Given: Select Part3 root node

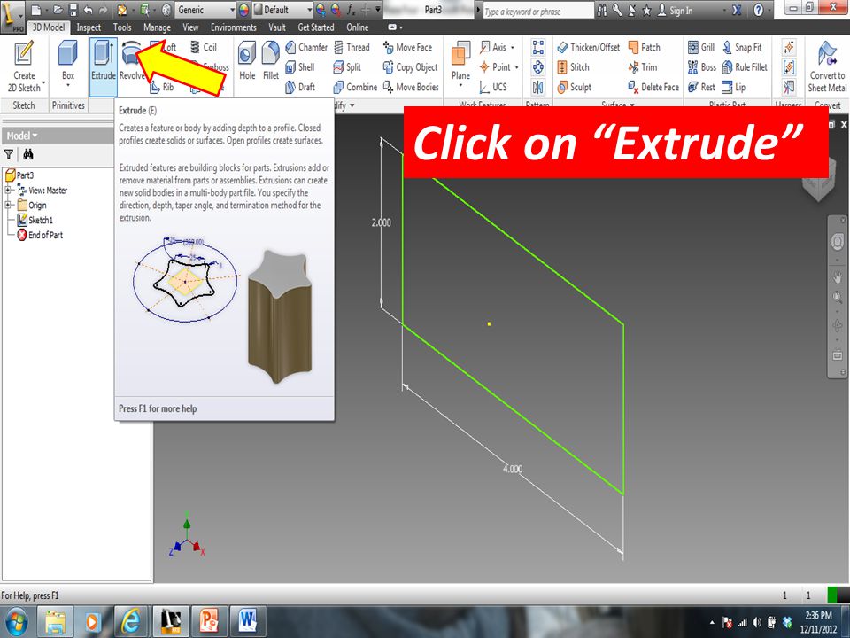Looking at the screenshot, I should [19, 175].
